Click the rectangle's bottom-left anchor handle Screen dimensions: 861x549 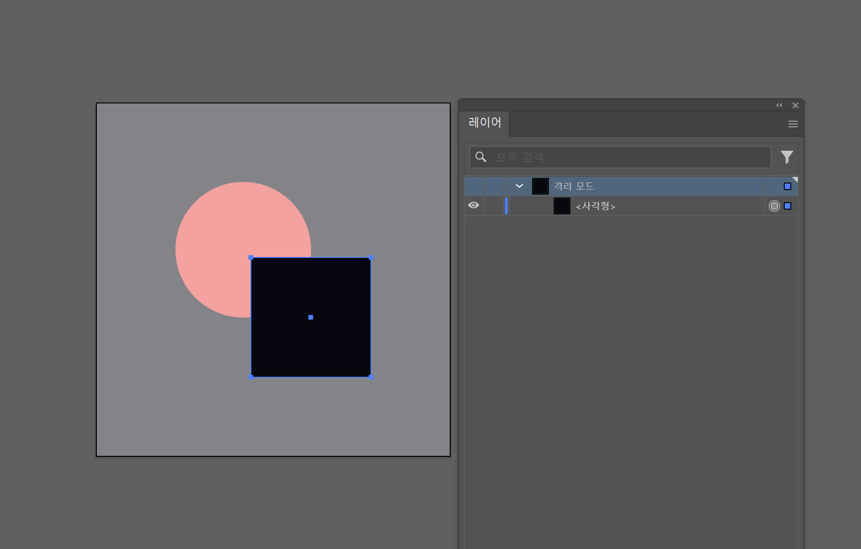pyautogui.click(x=251, y=377)
